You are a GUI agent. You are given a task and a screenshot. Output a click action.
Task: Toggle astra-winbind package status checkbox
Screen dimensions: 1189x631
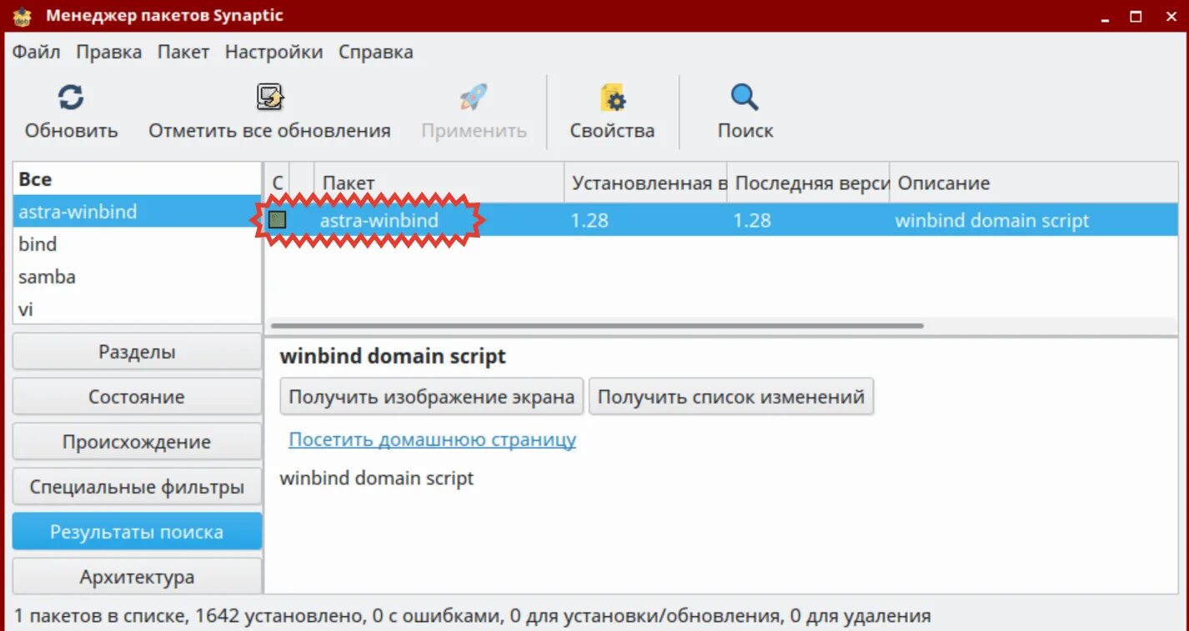277,220
